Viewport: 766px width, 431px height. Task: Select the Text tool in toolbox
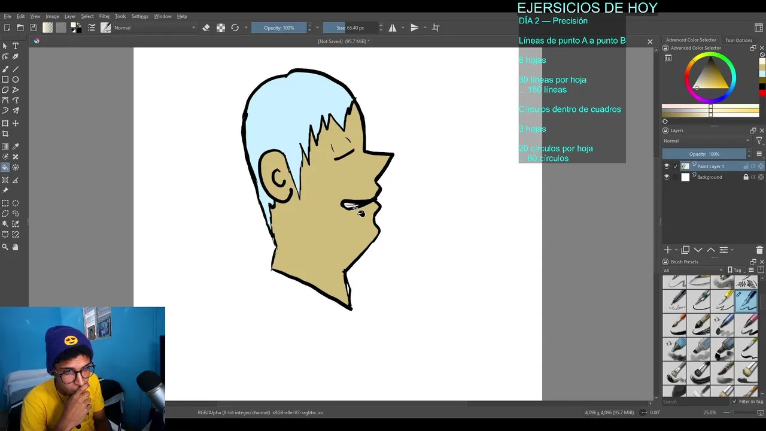(16, 46)
